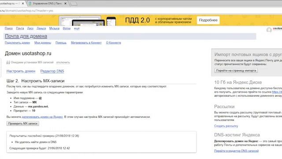Click the browser address bar URL
The image size is (282, 159).
tap(26, 11)
